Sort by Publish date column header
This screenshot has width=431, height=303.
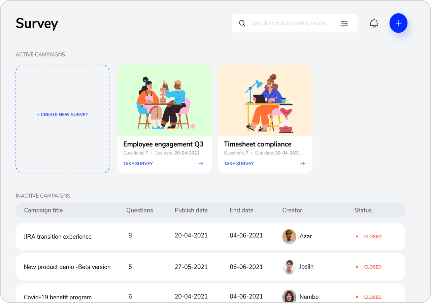point(191,210)
